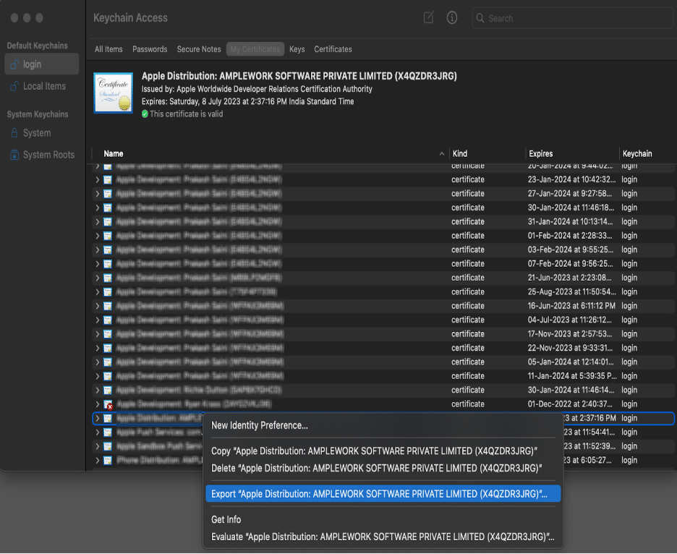Click the large certificate thumbnail
677x554 pixels.
click(113, 93)
